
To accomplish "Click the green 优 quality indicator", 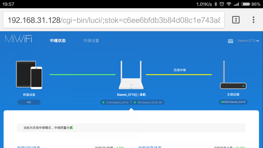I will (x=71, y=128).
